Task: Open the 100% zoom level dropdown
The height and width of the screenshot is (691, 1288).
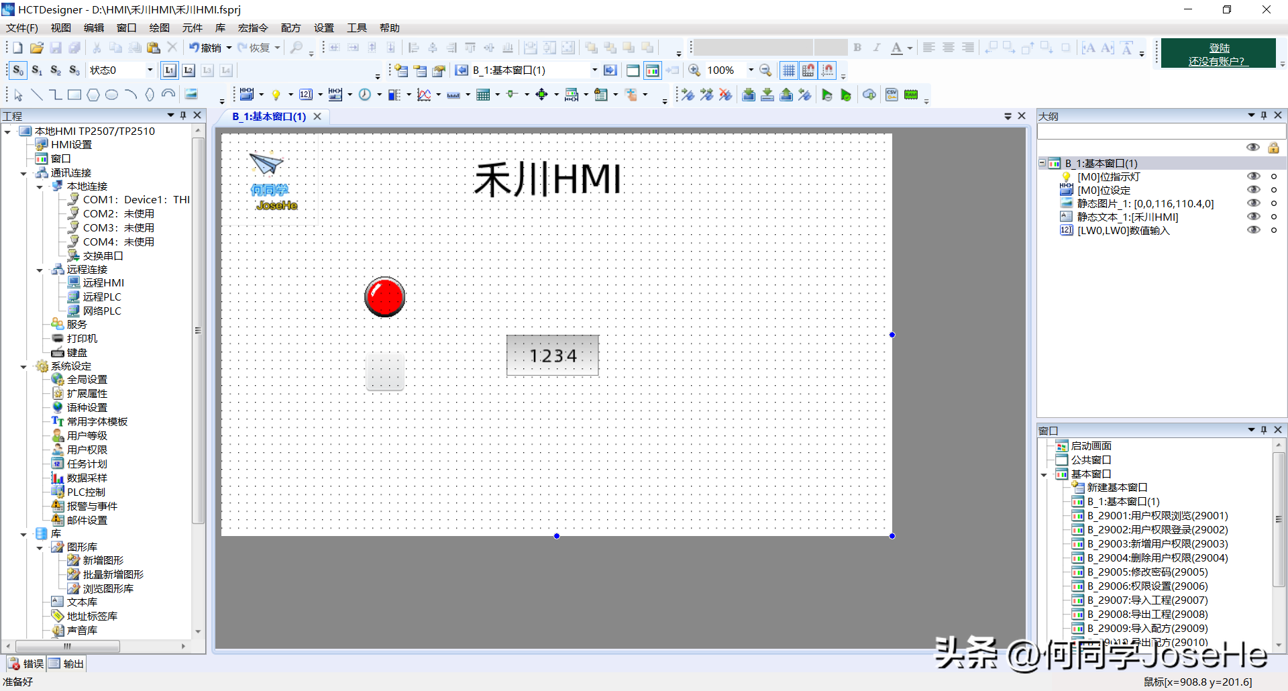Action: tap(751, 70)
